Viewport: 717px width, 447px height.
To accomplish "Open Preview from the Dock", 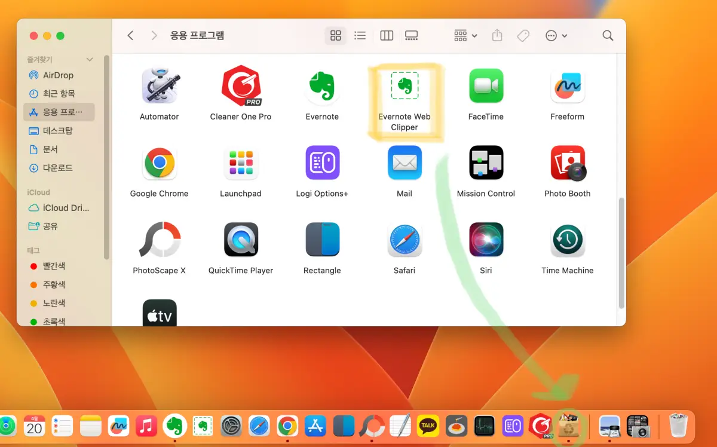I will point(610,425).
